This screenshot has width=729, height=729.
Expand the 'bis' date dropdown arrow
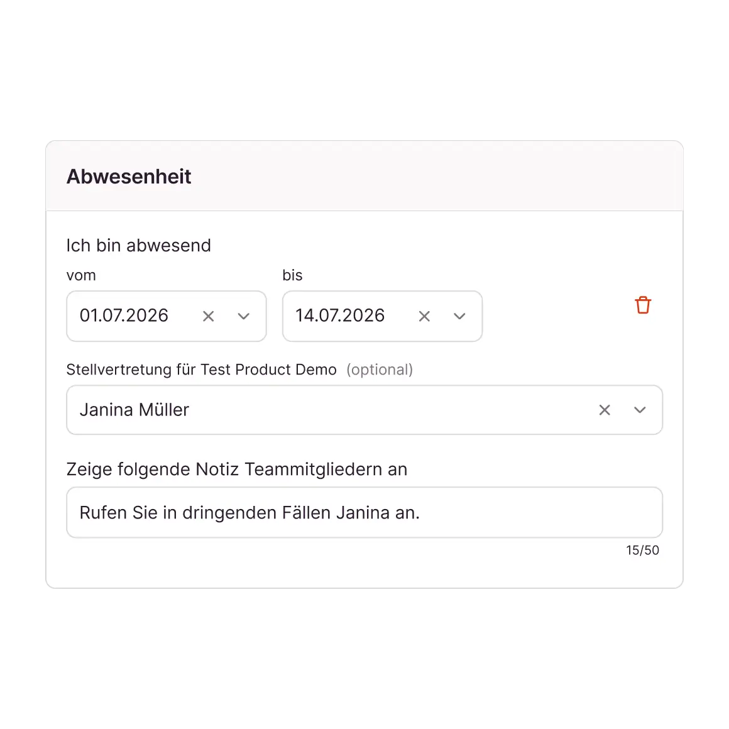(459, 316)
